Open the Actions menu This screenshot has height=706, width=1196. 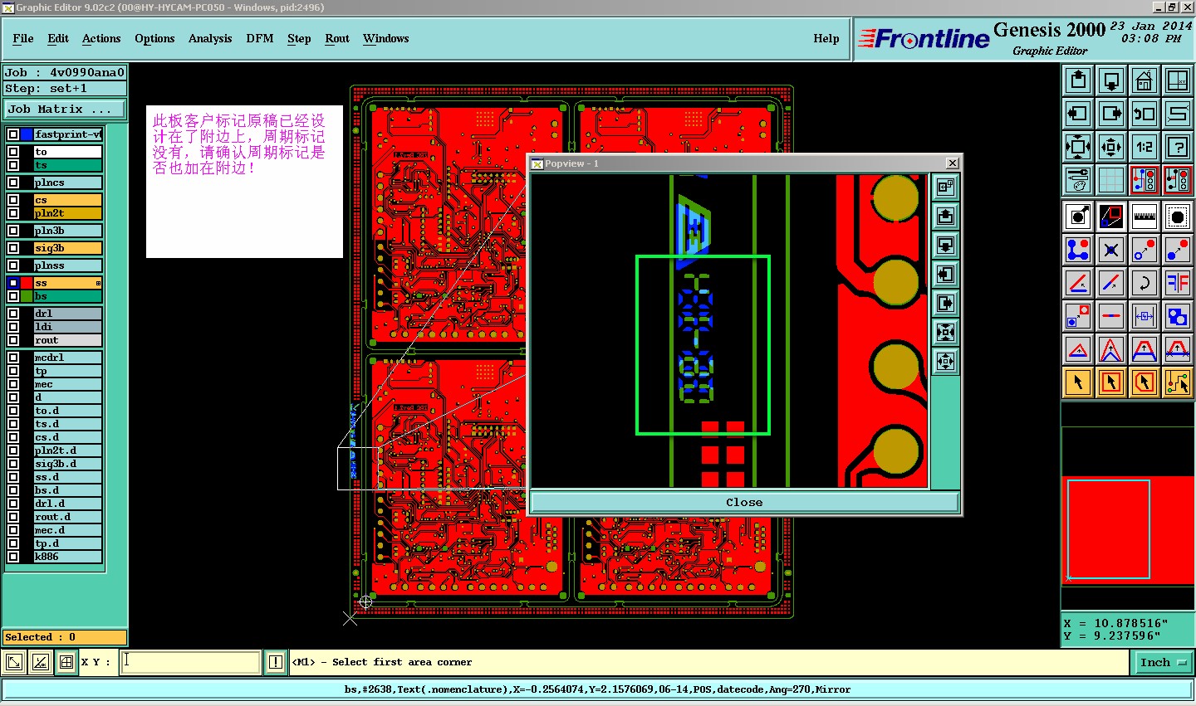coord(101,38)
